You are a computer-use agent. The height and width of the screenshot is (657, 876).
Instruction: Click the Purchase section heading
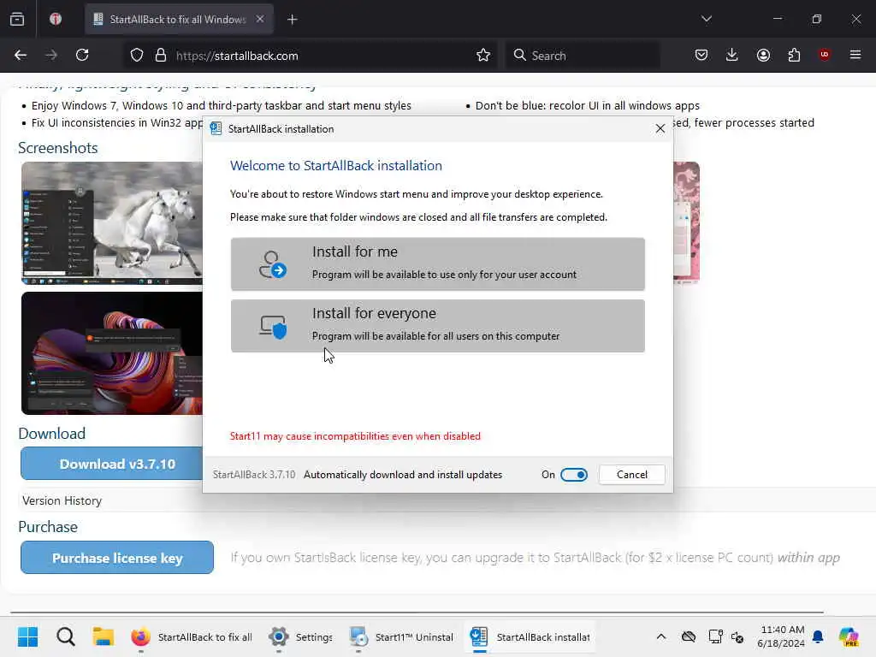point(48,526)
